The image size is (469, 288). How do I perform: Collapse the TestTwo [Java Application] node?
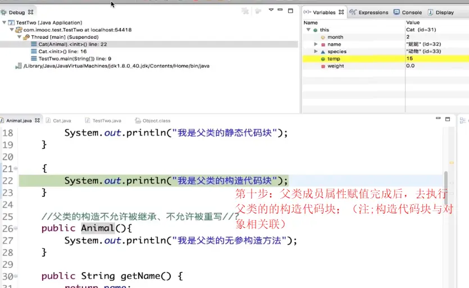(x=4, y=22)
